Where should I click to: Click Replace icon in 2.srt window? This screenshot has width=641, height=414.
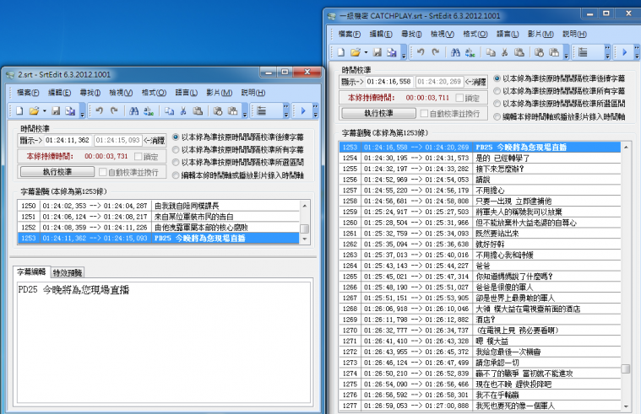149,110
